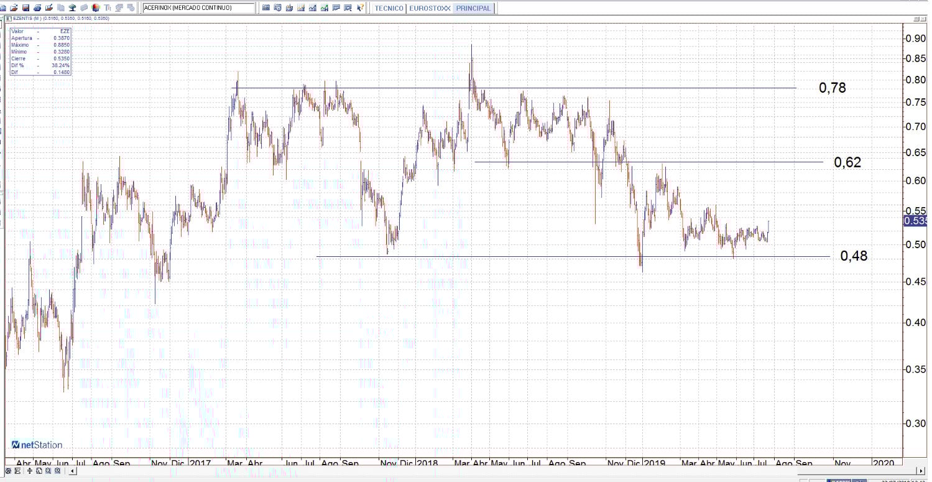Click the red alarm siren icon
Screen dimensions: 932x482
[x=95, y=8]
